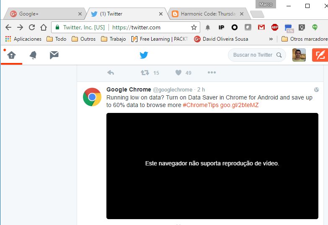328x225 pixels.
Task: Open the green Hangouts extension icon
Action: coord(315,27)
